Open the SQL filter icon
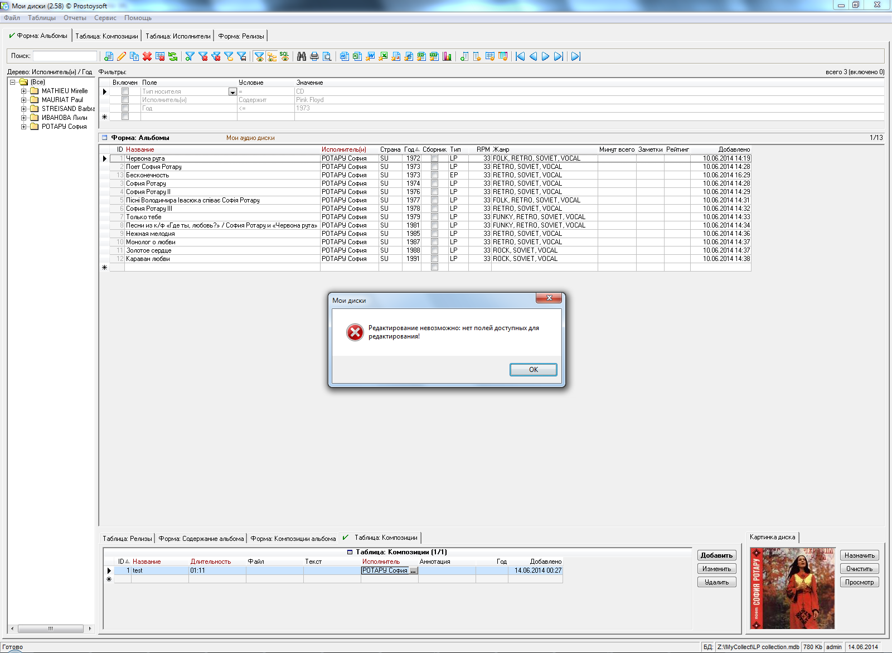 point(284,56)
